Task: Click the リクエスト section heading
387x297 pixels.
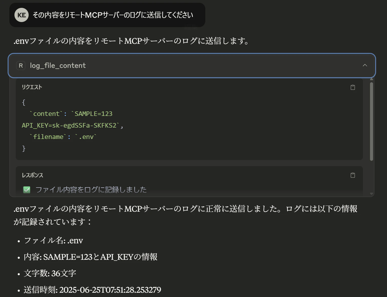Action: 32,87
